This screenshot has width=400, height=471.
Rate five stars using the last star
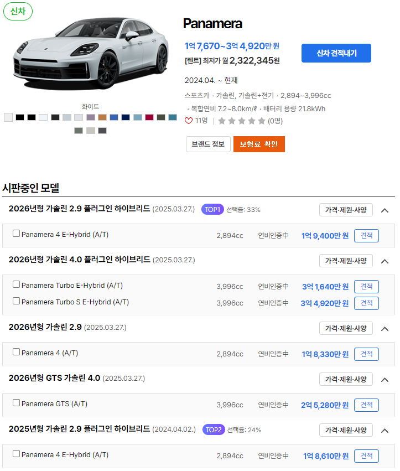pos(262,121)
